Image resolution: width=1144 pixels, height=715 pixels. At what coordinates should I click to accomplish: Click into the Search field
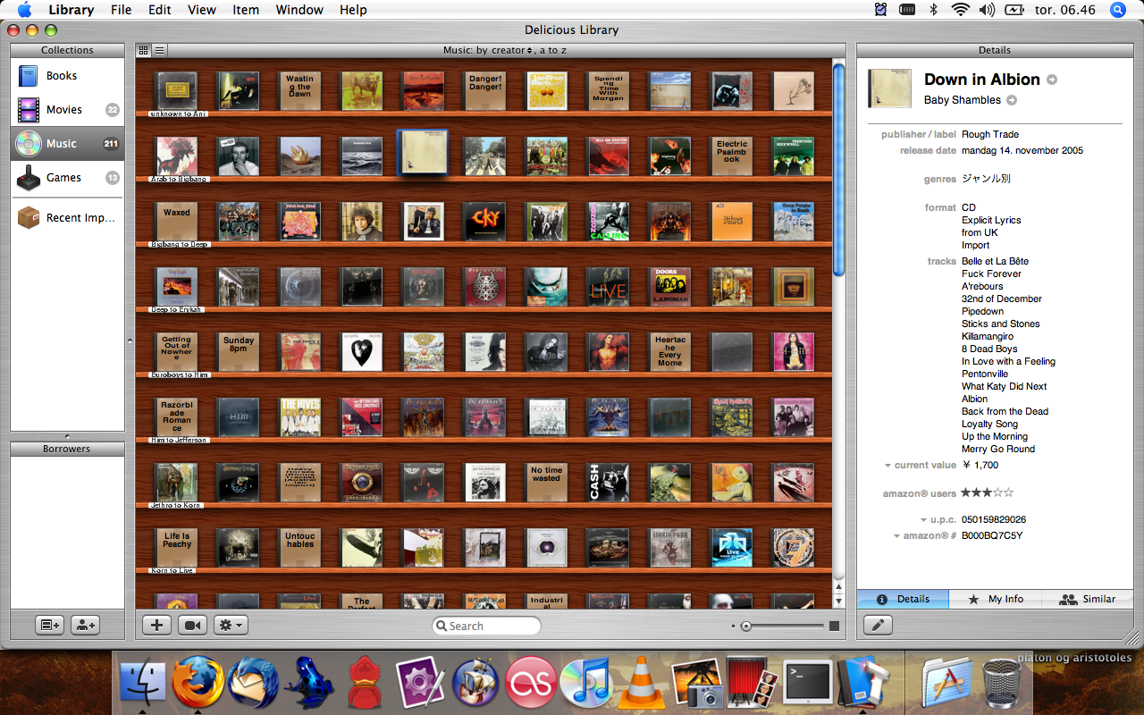point(486,627)
